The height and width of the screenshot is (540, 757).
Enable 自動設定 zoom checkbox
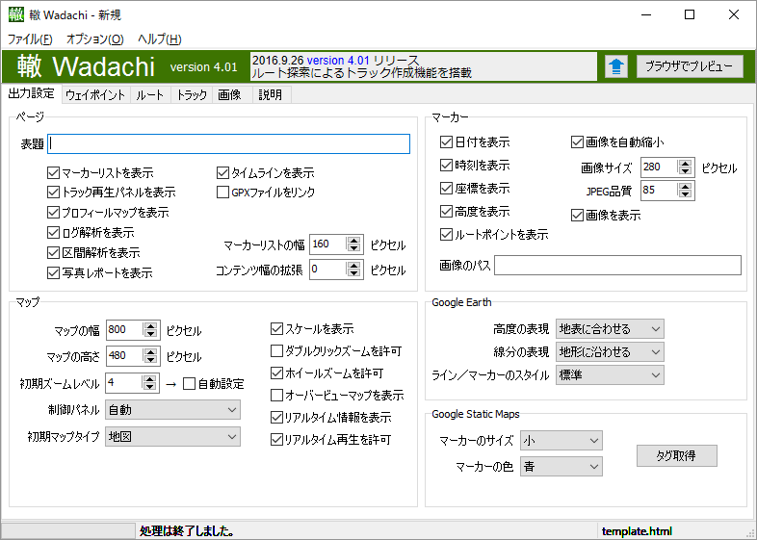point(189,384)
